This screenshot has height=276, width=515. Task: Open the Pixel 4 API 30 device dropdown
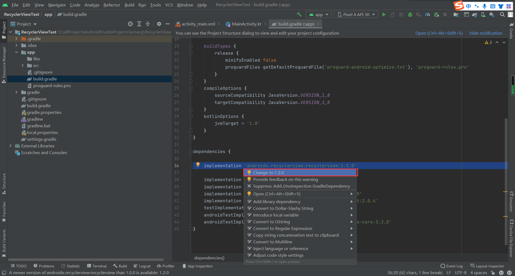[x=356, y=14]
